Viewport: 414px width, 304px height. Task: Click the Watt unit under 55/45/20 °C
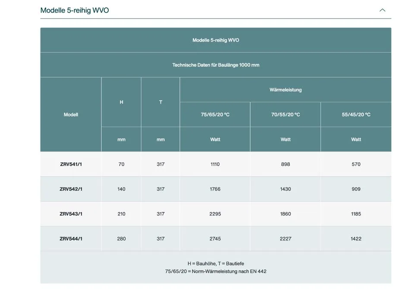pyautogui.click(x=356, y=139)
